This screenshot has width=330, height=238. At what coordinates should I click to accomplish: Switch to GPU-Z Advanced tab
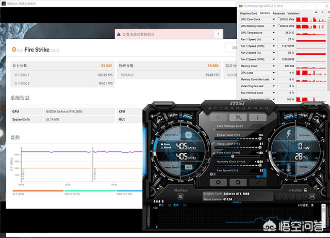[x=278, y=13]
